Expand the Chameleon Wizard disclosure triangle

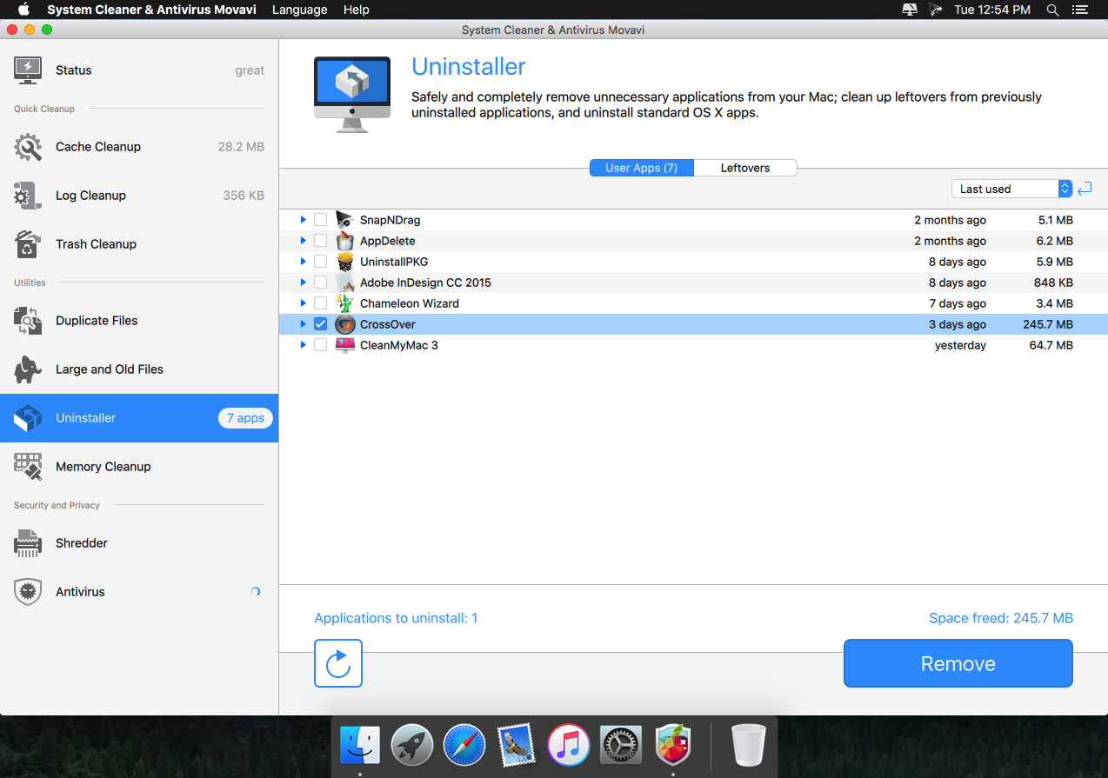pyautogui.click(x=303, y=303)
